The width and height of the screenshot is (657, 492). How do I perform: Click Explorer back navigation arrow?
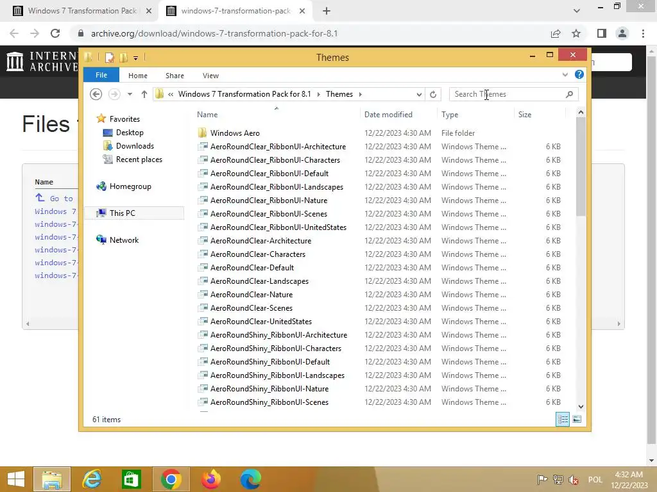click(96, 94)
